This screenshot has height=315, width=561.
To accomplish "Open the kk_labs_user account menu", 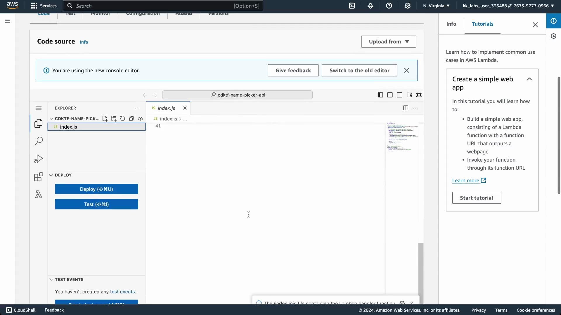I will pos(508,6).
